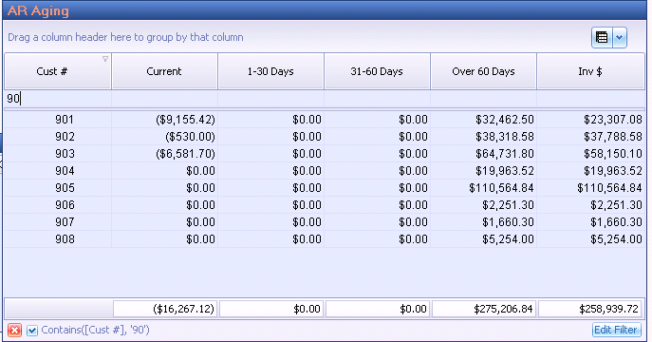The height and width of the screenshot is (342, 652).
Task: Select customer 908 row cell
Action: [x=57, y=239]
